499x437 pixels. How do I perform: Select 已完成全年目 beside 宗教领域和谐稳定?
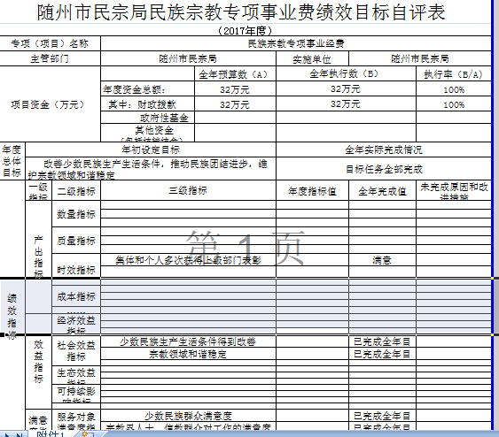tap(382, 354)
